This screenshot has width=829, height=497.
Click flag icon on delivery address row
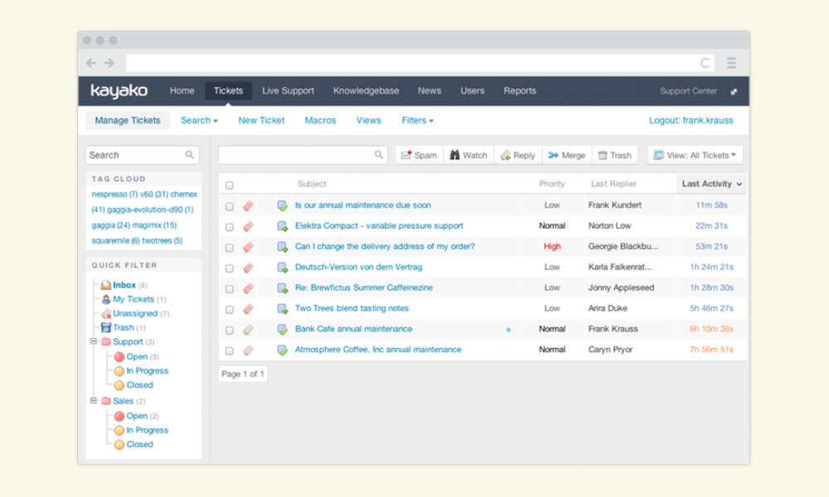tap(248, 247)
